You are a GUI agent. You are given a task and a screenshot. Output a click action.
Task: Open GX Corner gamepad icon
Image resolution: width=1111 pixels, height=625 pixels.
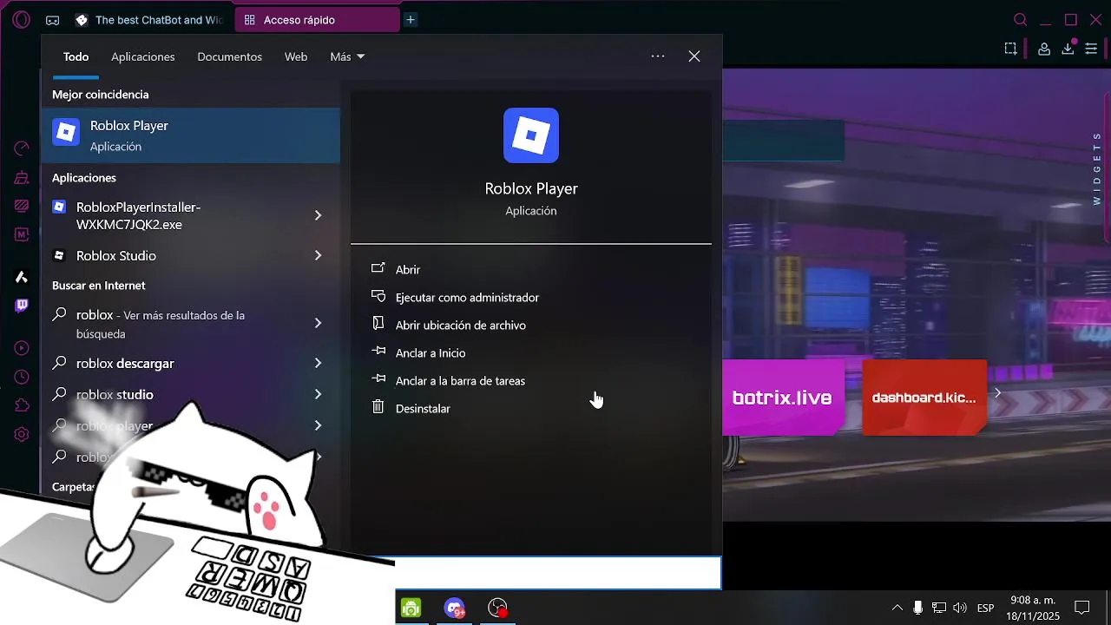(53, 20)
